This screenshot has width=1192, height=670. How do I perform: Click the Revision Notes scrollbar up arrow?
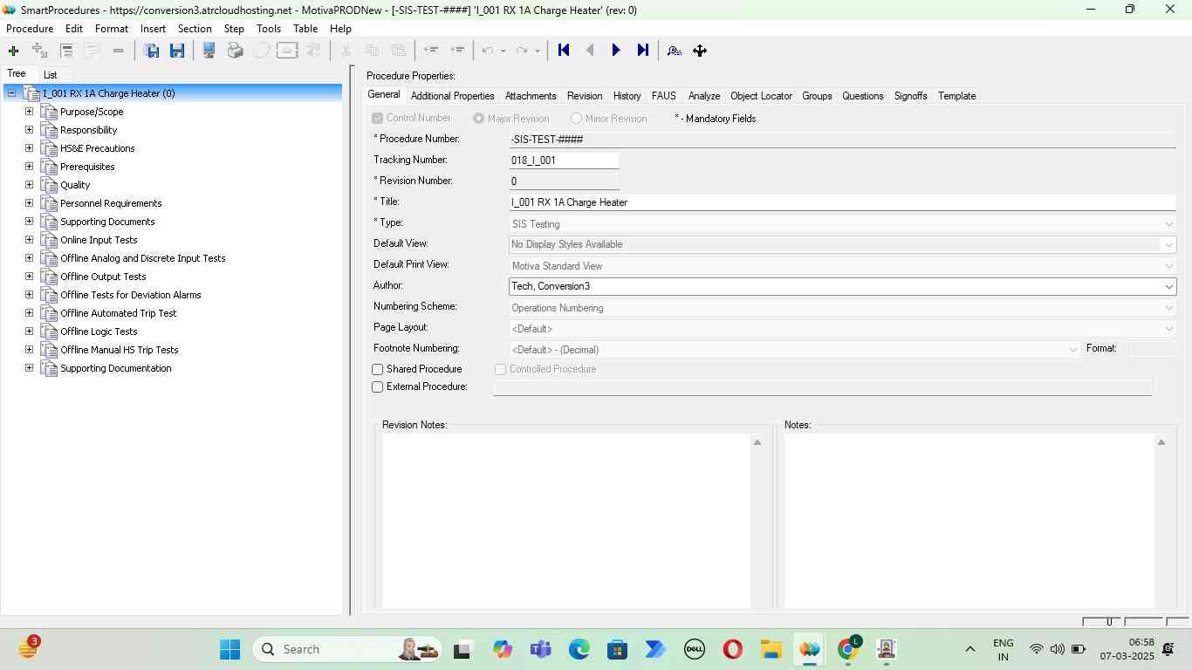click(757, 443)
